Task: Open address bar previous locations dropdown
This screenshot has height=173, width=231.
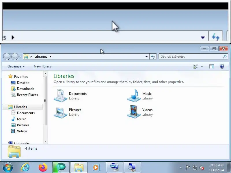Action: click(146, 57)
